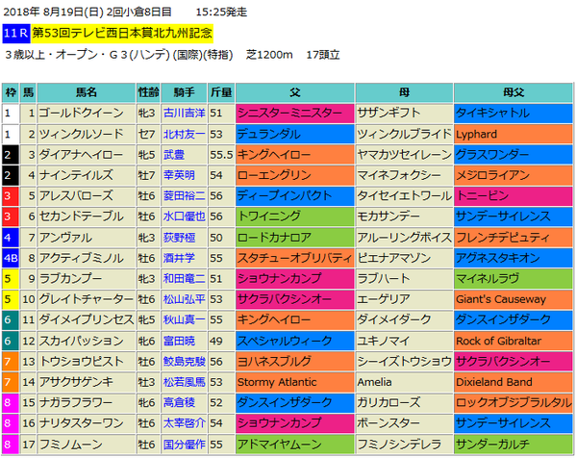This screenshot has width=576, height=458.
Task: Select sire cell ローエングリン
Action: (294, 175)
